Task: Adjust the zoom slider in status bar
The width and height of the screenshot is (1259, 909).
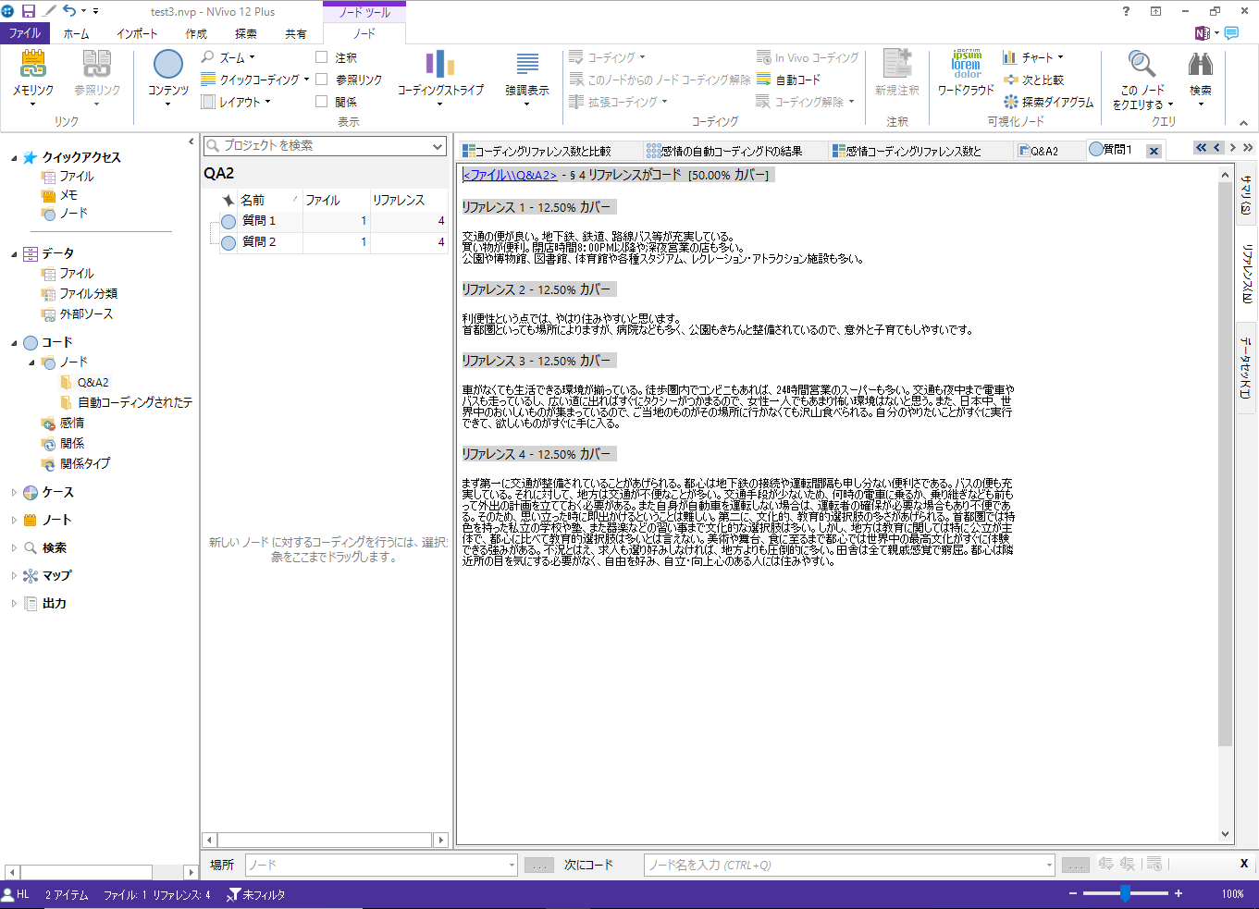Action: click(1125, 893)
